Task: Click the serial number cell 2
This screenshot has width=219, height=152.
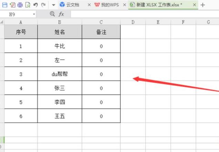Action: pyautogui.click(x=21, y=60)
